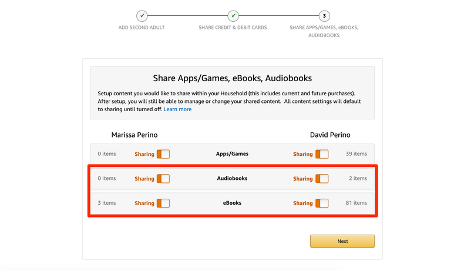The width and height of the screenshot is (464, 270).
Task: Open the Learn more link
Action: 177,109
